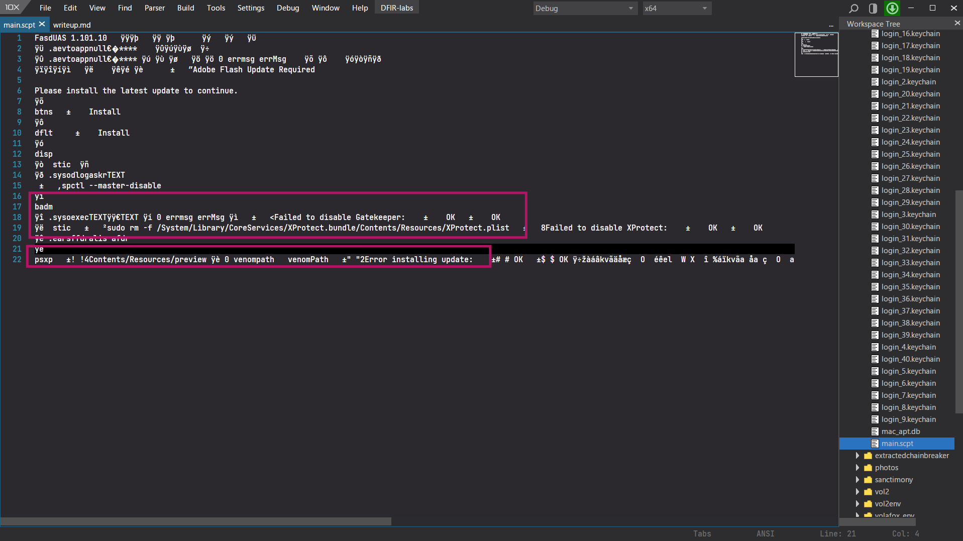Open the Settings menu
The width and height of the screenshot is (963, 541).
click(x=251, y=8)
